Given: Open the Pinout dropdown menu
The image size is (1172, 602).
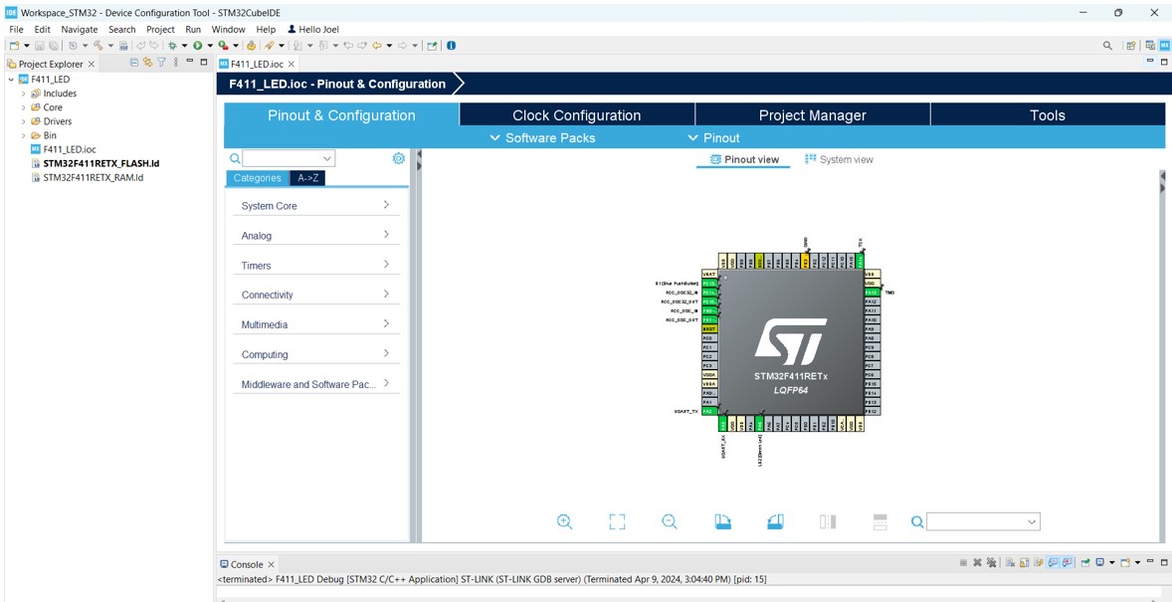Looking at the screenshot, I should [713, 137].
